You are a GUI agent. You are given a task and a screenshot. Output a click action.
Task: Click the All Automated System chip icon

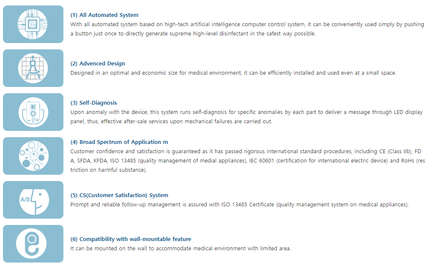point(33,24)
